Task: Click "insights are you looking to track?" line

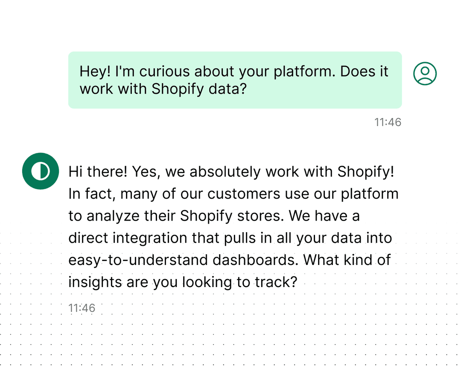Action: pos(182,282)
